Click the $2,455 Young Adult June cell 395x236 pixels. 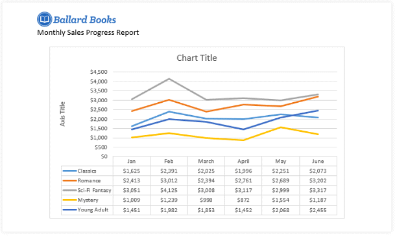[318, 210]
